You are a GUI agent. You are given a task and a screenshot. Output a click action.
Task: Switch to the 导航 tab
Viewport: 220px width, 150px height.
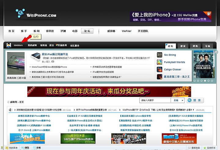(x=207, y=46)
